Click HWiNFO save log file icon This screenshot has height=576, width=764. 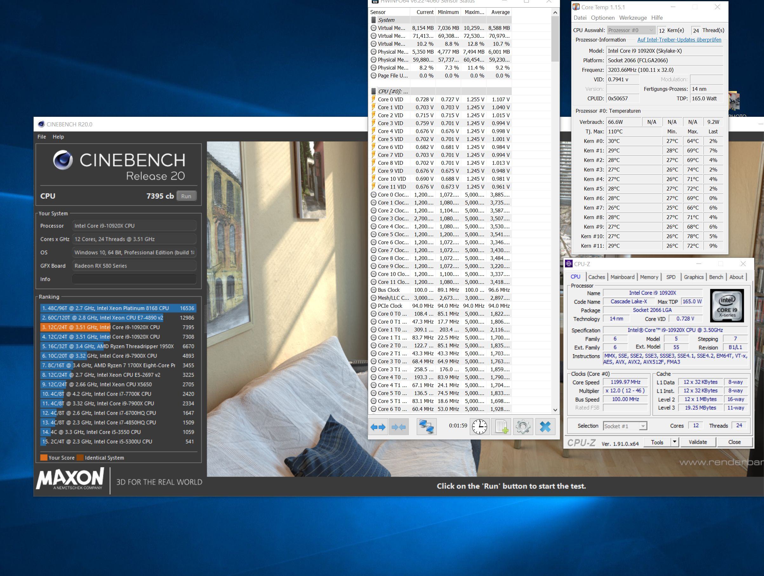tap(501, 427)
